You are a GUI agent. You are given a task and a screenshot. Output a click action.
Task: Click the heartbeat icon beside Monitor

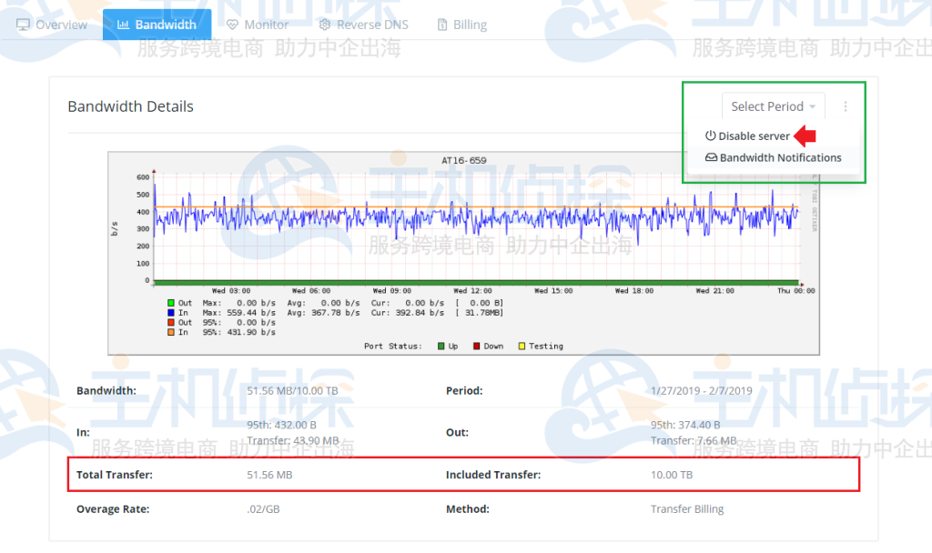[x=233, y=25]
